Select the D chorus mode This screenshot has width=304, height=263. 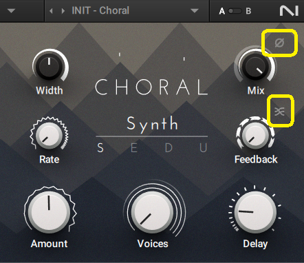click(169, 148)
